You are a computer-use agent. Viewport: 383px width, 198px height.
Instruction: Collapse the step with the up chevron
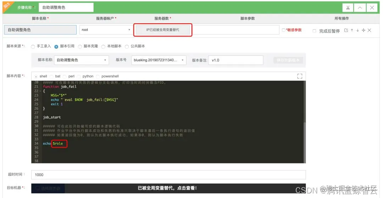360,8
